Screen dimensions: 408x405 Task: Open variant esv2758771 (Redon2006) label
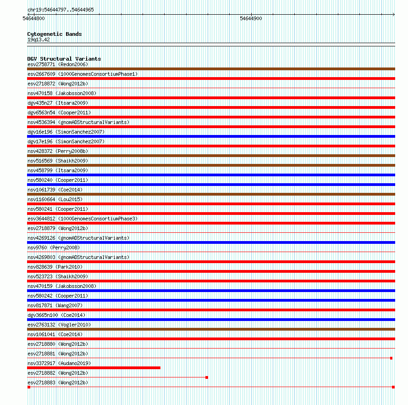point(58,64)
